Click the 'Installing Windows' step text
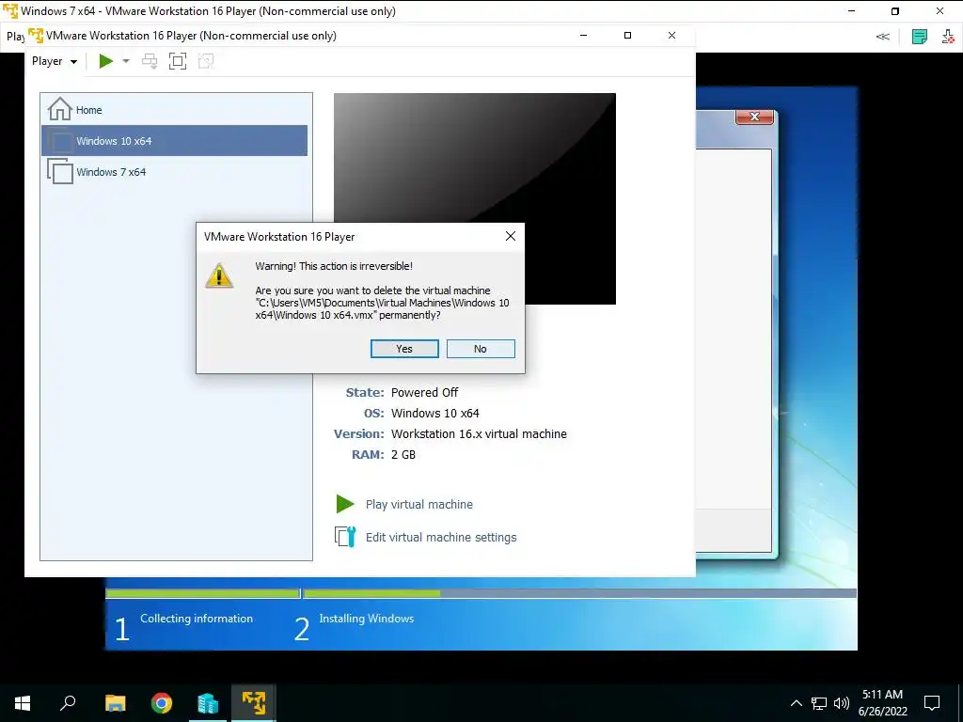 tap(367, 619)
